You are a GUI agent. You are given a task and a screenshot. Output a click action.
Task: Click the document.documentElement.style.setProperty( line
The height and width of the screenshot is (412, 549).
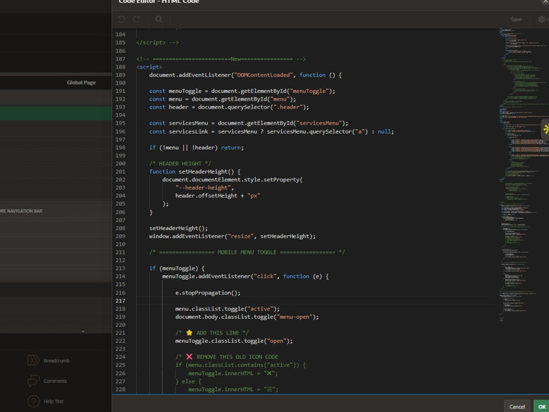pos(232,180)
